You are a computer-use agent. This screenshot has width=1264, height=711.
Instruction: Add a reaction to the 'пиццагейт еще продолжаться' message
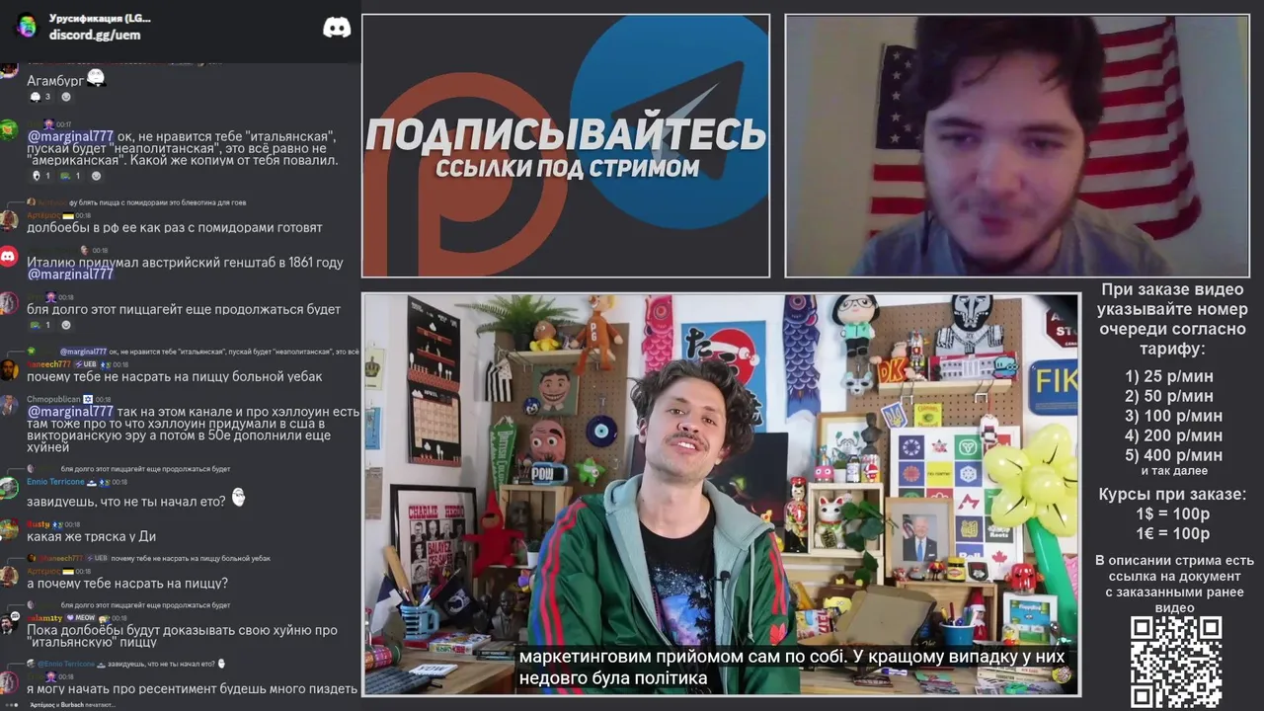66,325
